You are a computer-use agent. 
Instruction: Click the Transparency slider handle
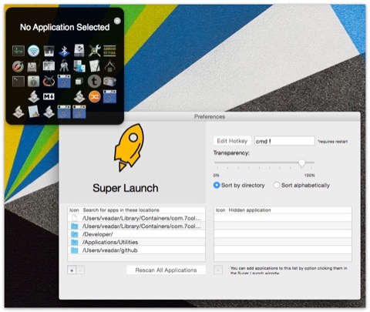(x=302, y=163)
